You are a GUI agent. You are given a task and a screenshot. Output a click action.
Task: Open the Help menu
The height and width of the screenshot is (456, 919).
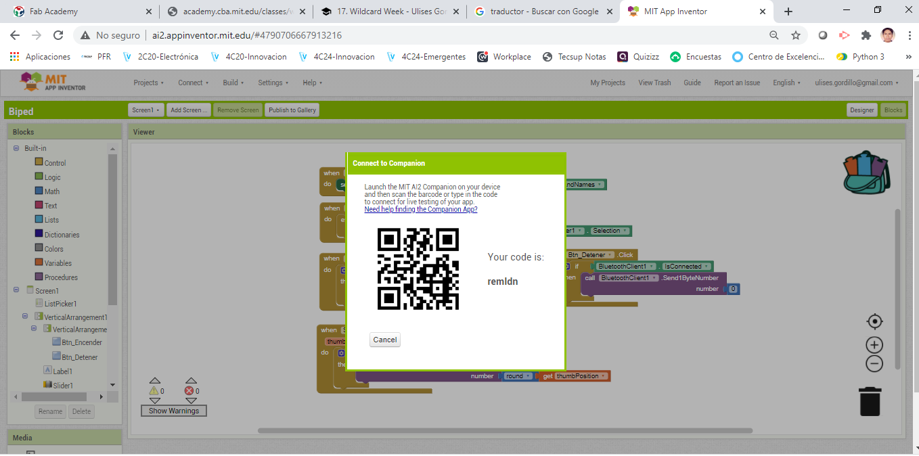[x=313, y=83]
